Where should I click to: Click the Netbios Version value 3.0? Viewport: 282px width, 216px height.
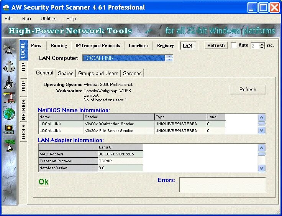pyautogui.click(x=120, y=168)
